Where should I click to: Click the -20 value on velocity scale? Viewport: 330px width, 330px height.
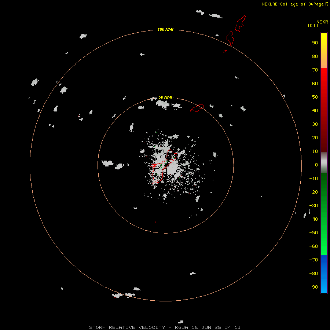pyautogui.click(x=313, y=192)
